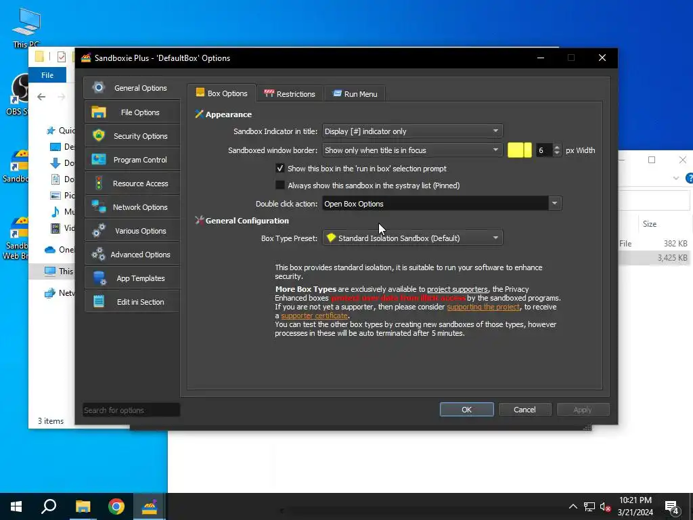
Task: Select Network Options in sidebar
Action: [x=132, y=207]
